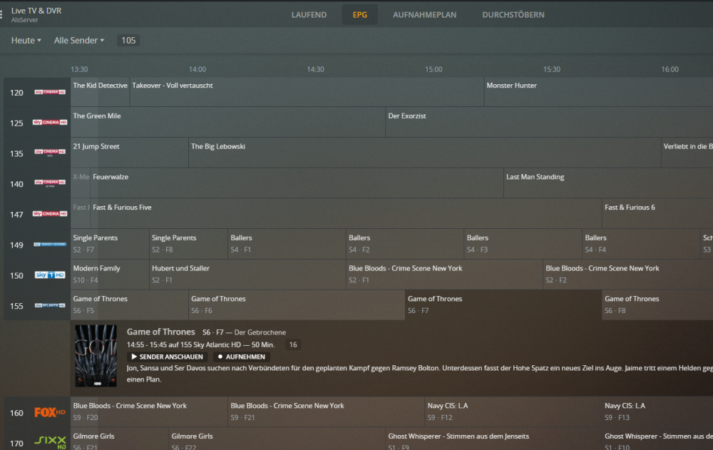Select Navy CIS: L.A S9 F12
The width and height of the screenshot is (713, 450).
coord(513,411)
